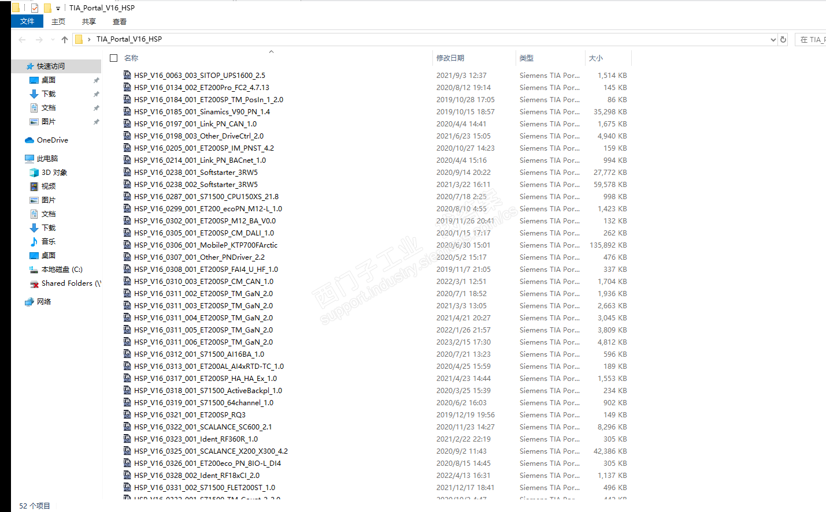826x512 pixels.
Task: Go back with the left arrow
Action: [x=22, y=40]
